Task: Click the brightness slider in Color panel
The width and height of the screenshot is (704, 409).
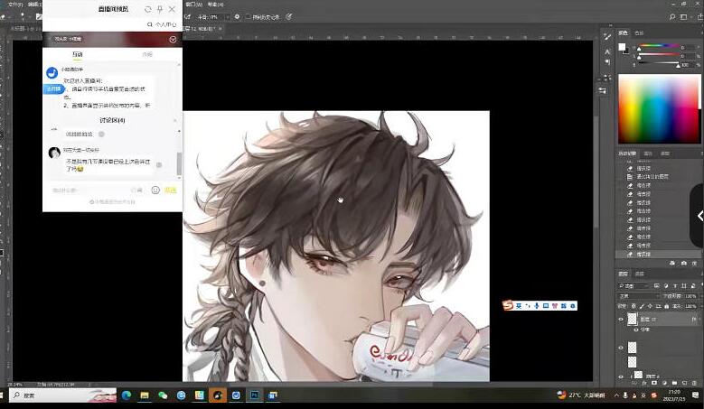Action: click(659, 65)
